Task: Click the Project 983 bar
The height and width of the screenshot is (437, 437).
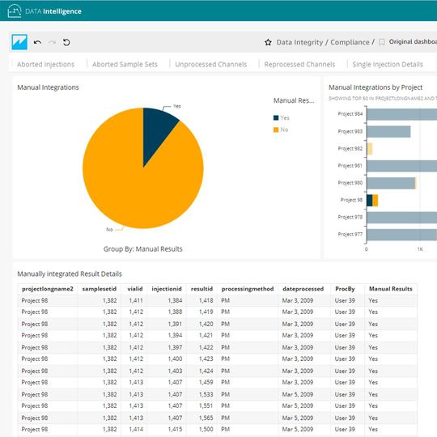Action: pos(388,132)
